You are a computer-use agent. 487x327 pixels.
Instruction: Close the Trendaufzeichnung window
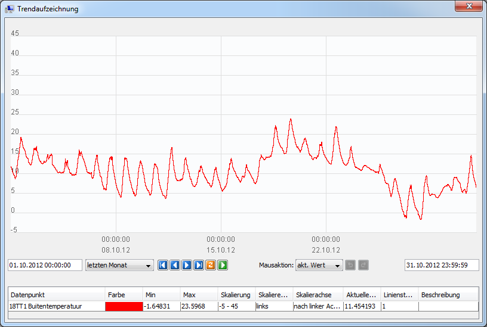pos(469,6)
